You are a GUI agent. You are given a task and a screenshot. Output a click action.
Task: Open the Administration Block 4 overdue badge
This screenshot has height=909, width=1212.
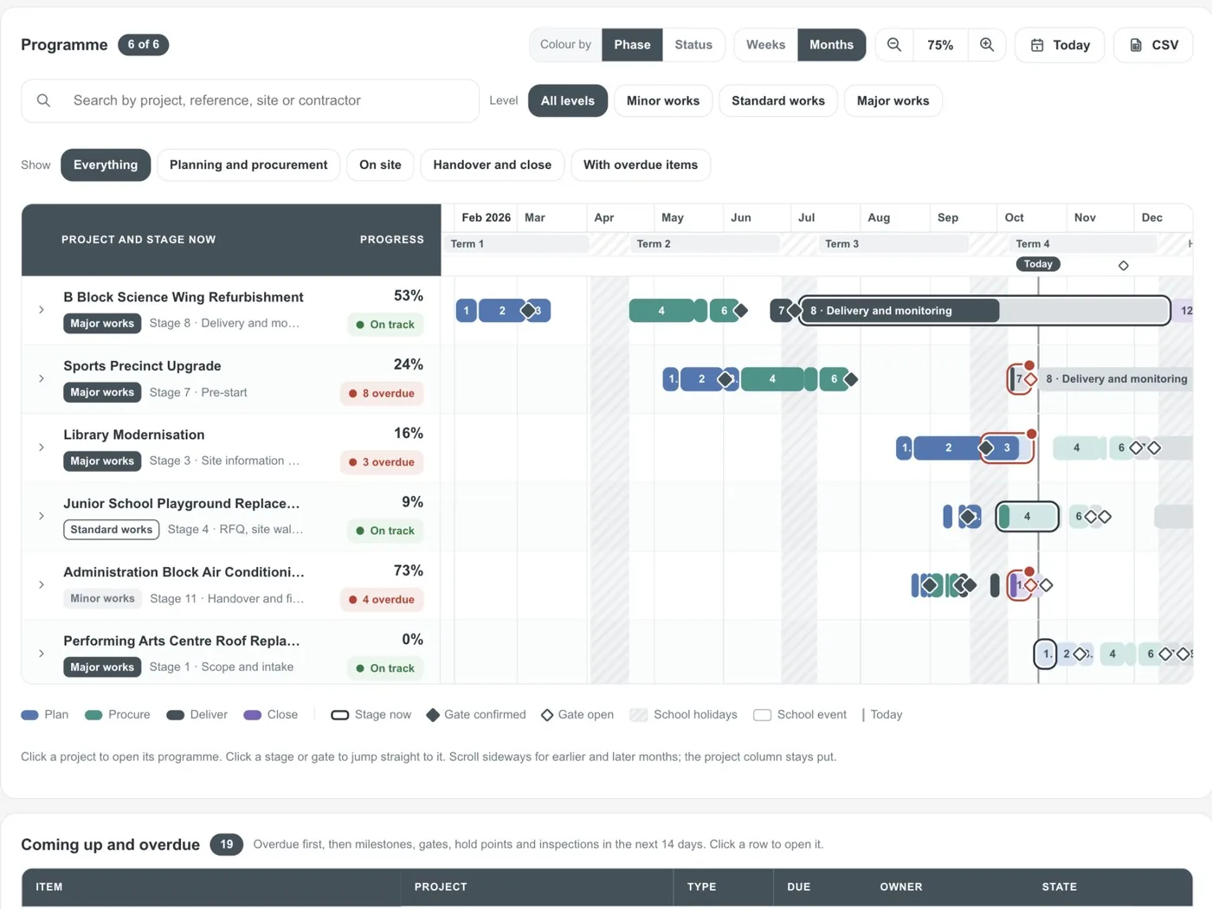click(x=382, y=599)
